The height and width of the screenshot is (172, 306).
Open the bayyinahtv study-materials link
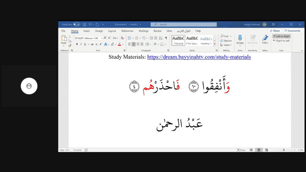tap(199, 57)
